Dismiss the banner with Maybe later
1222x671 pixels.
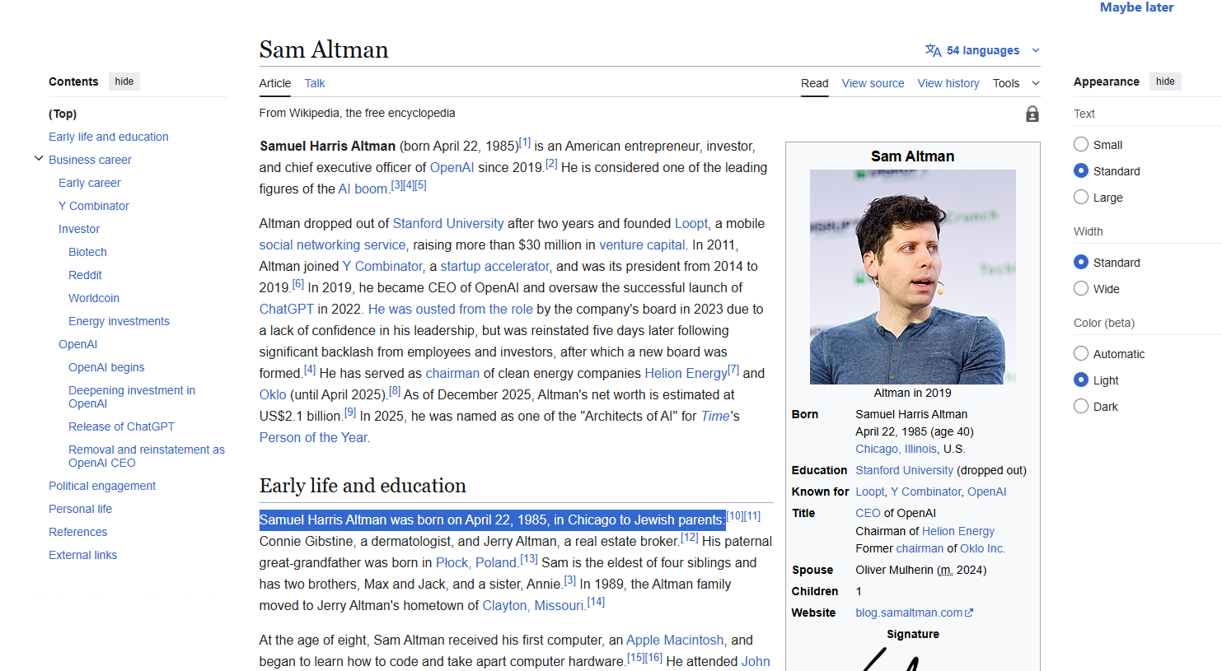tap(1136, 7)
